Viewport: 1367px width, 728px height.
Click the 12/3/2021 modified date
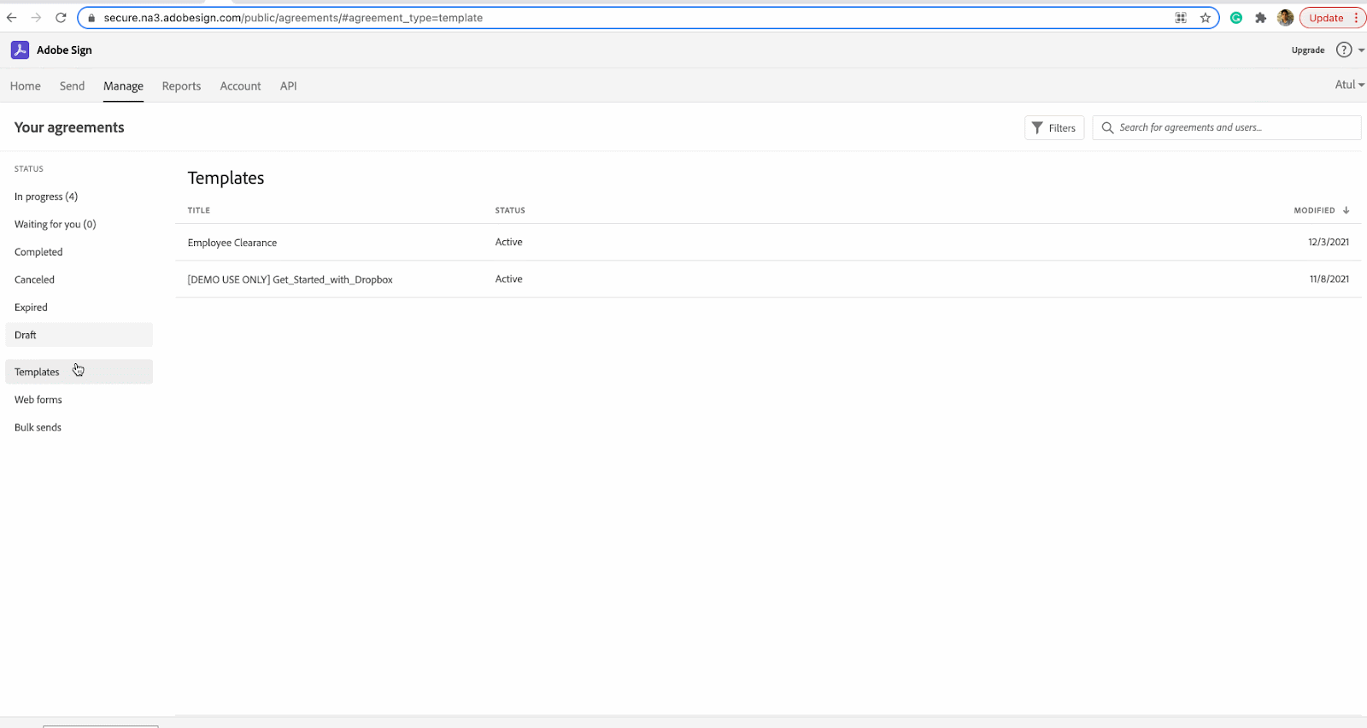(1329, 243)
